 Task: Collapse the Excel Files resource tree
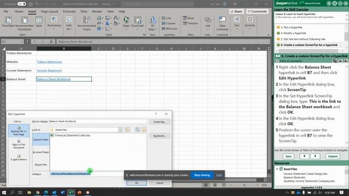[x=277, y=169]
